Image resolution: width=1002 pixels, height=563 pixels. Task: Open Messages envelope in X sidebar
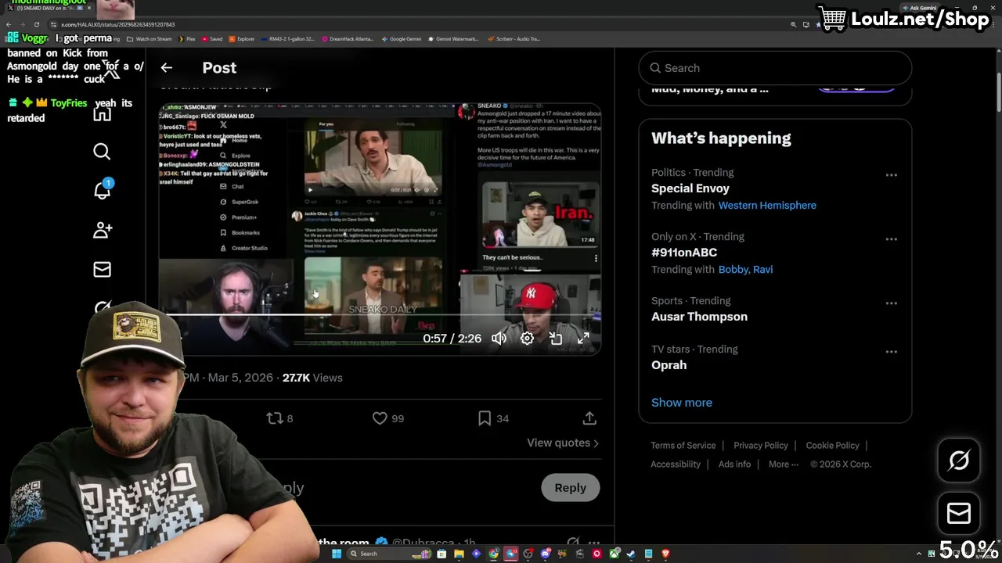tap(103, 269)
